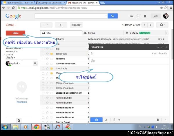Click the ถึง recipient field
Viewport: 174px width, 136px height.
click(x=120, y=54)
